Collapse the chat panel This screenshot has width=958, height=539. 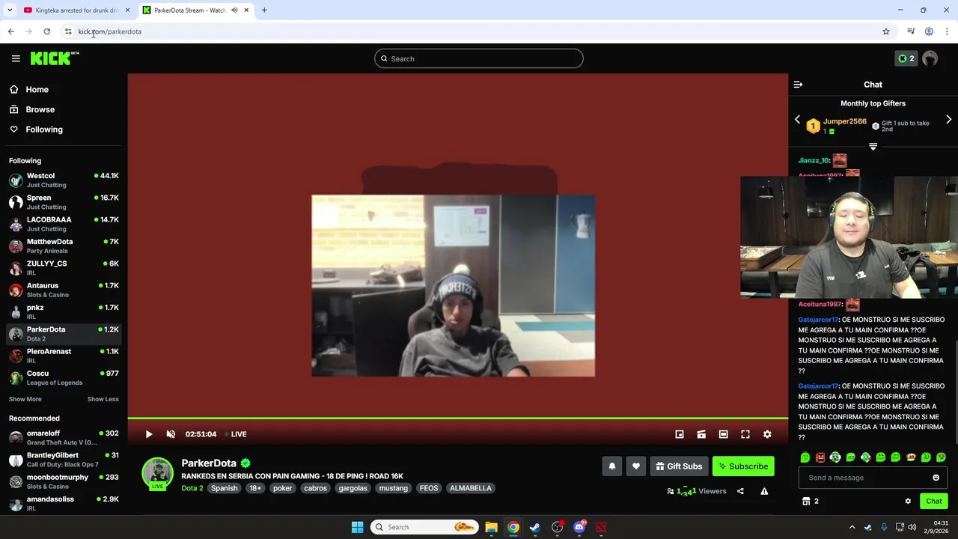[798, 85]
